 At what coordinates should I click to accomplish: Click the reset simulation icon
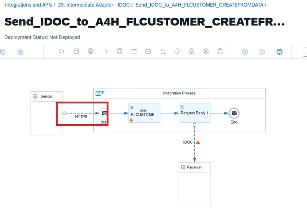262,51
